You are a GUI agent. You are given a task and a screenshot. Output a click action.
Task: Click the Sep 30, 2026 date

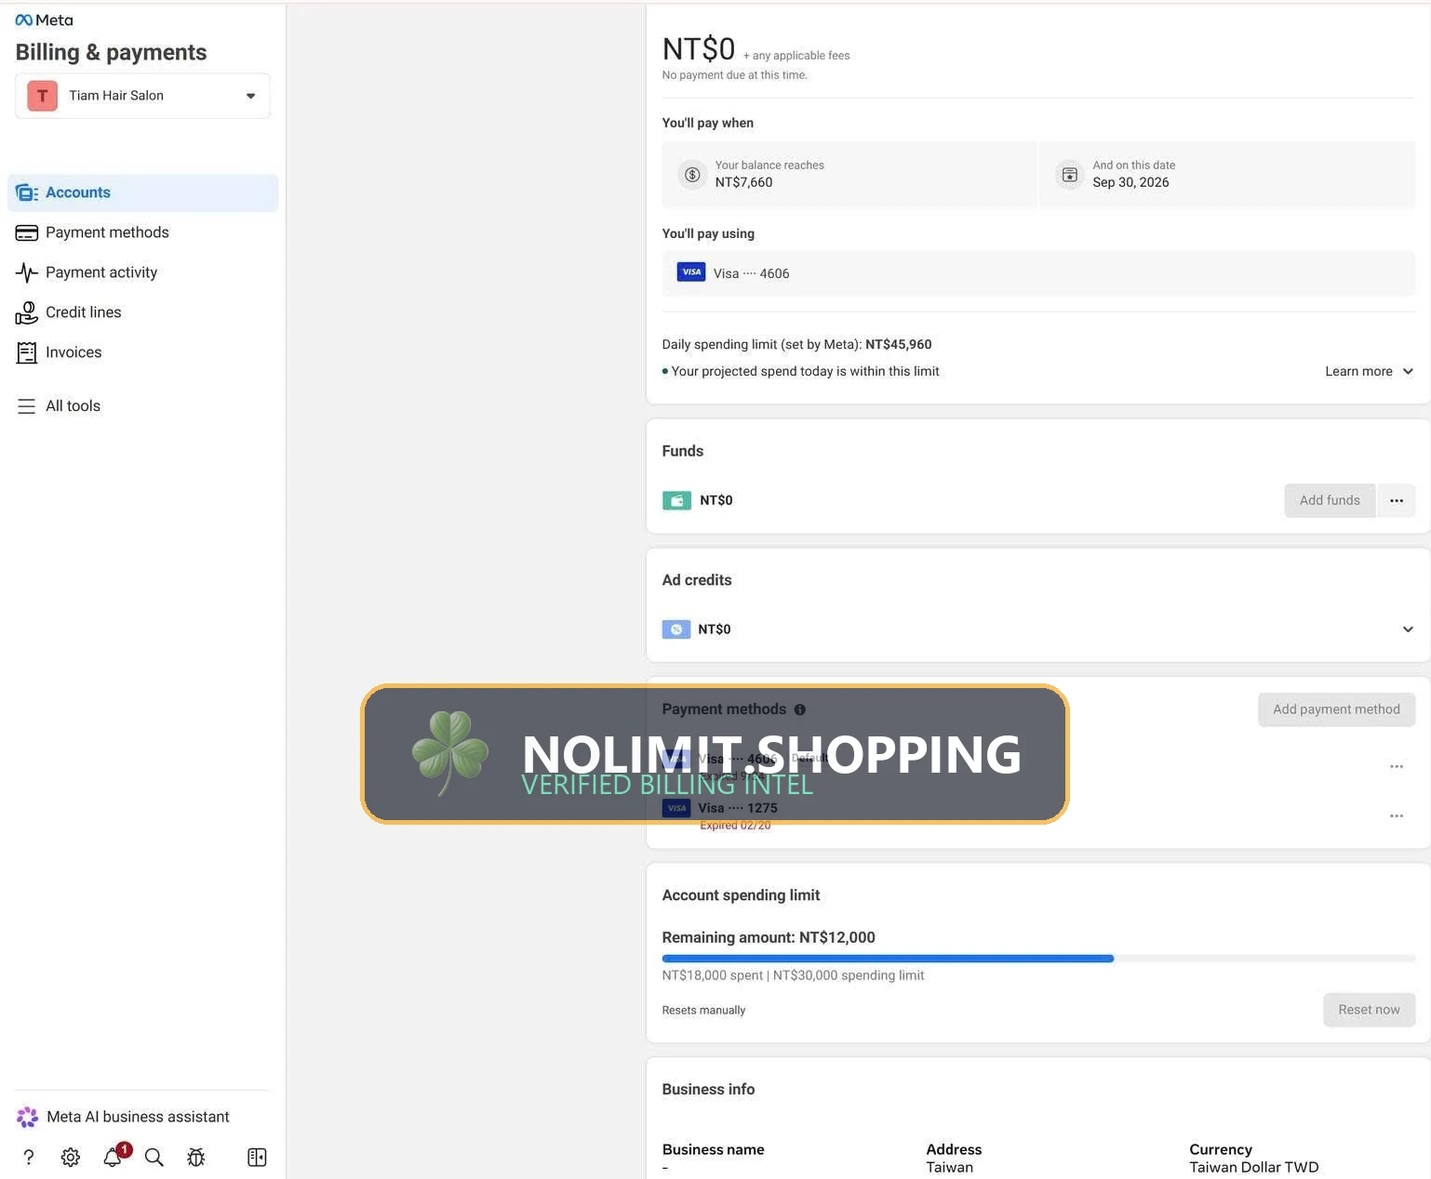pos(1130,182)
